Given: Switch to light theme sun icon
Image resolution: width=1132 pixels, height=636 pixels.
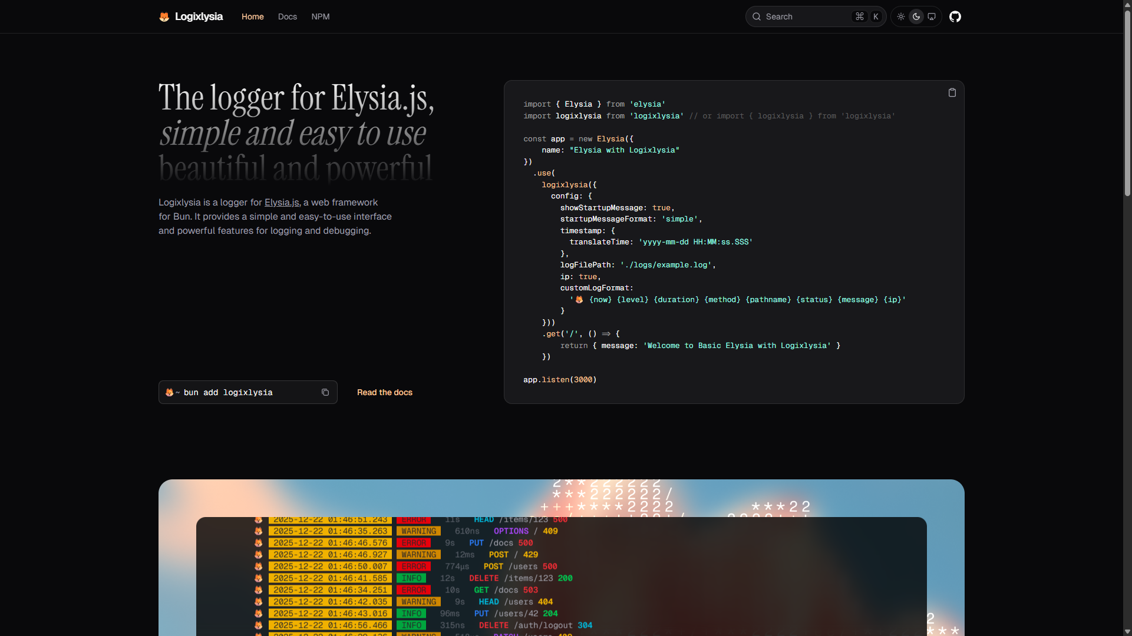Looking at the screenshot, I should [x=900, y=16].
